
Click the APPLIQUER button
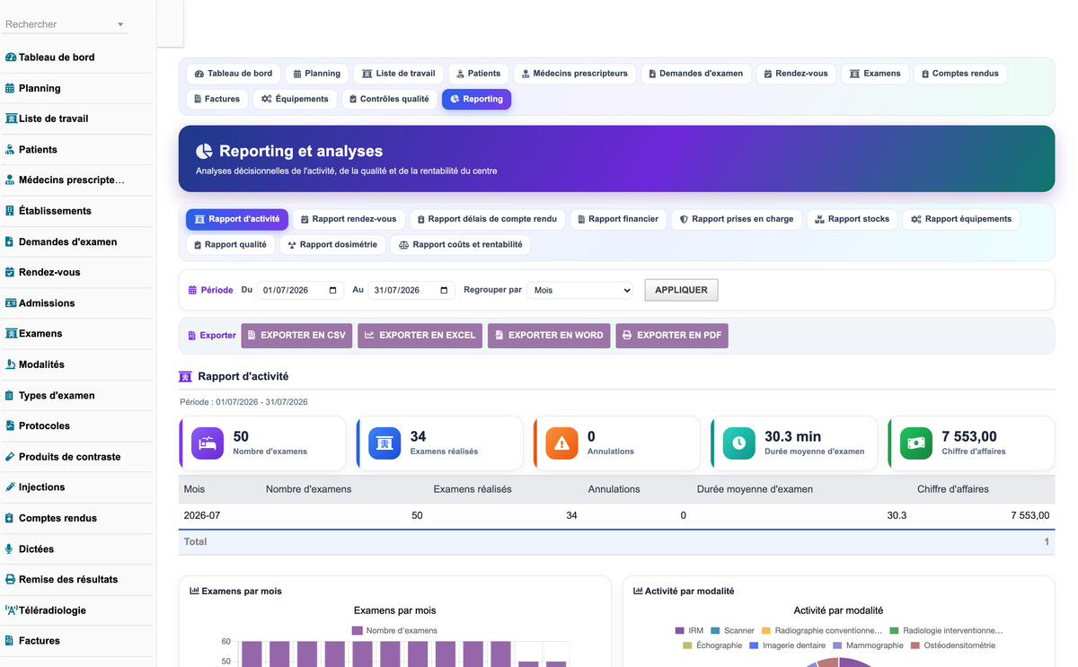(x=681, y=290)
